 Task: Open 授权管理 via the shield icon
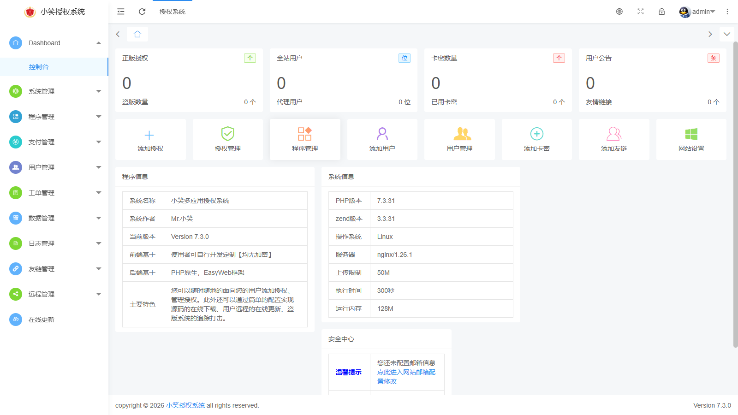227,134
